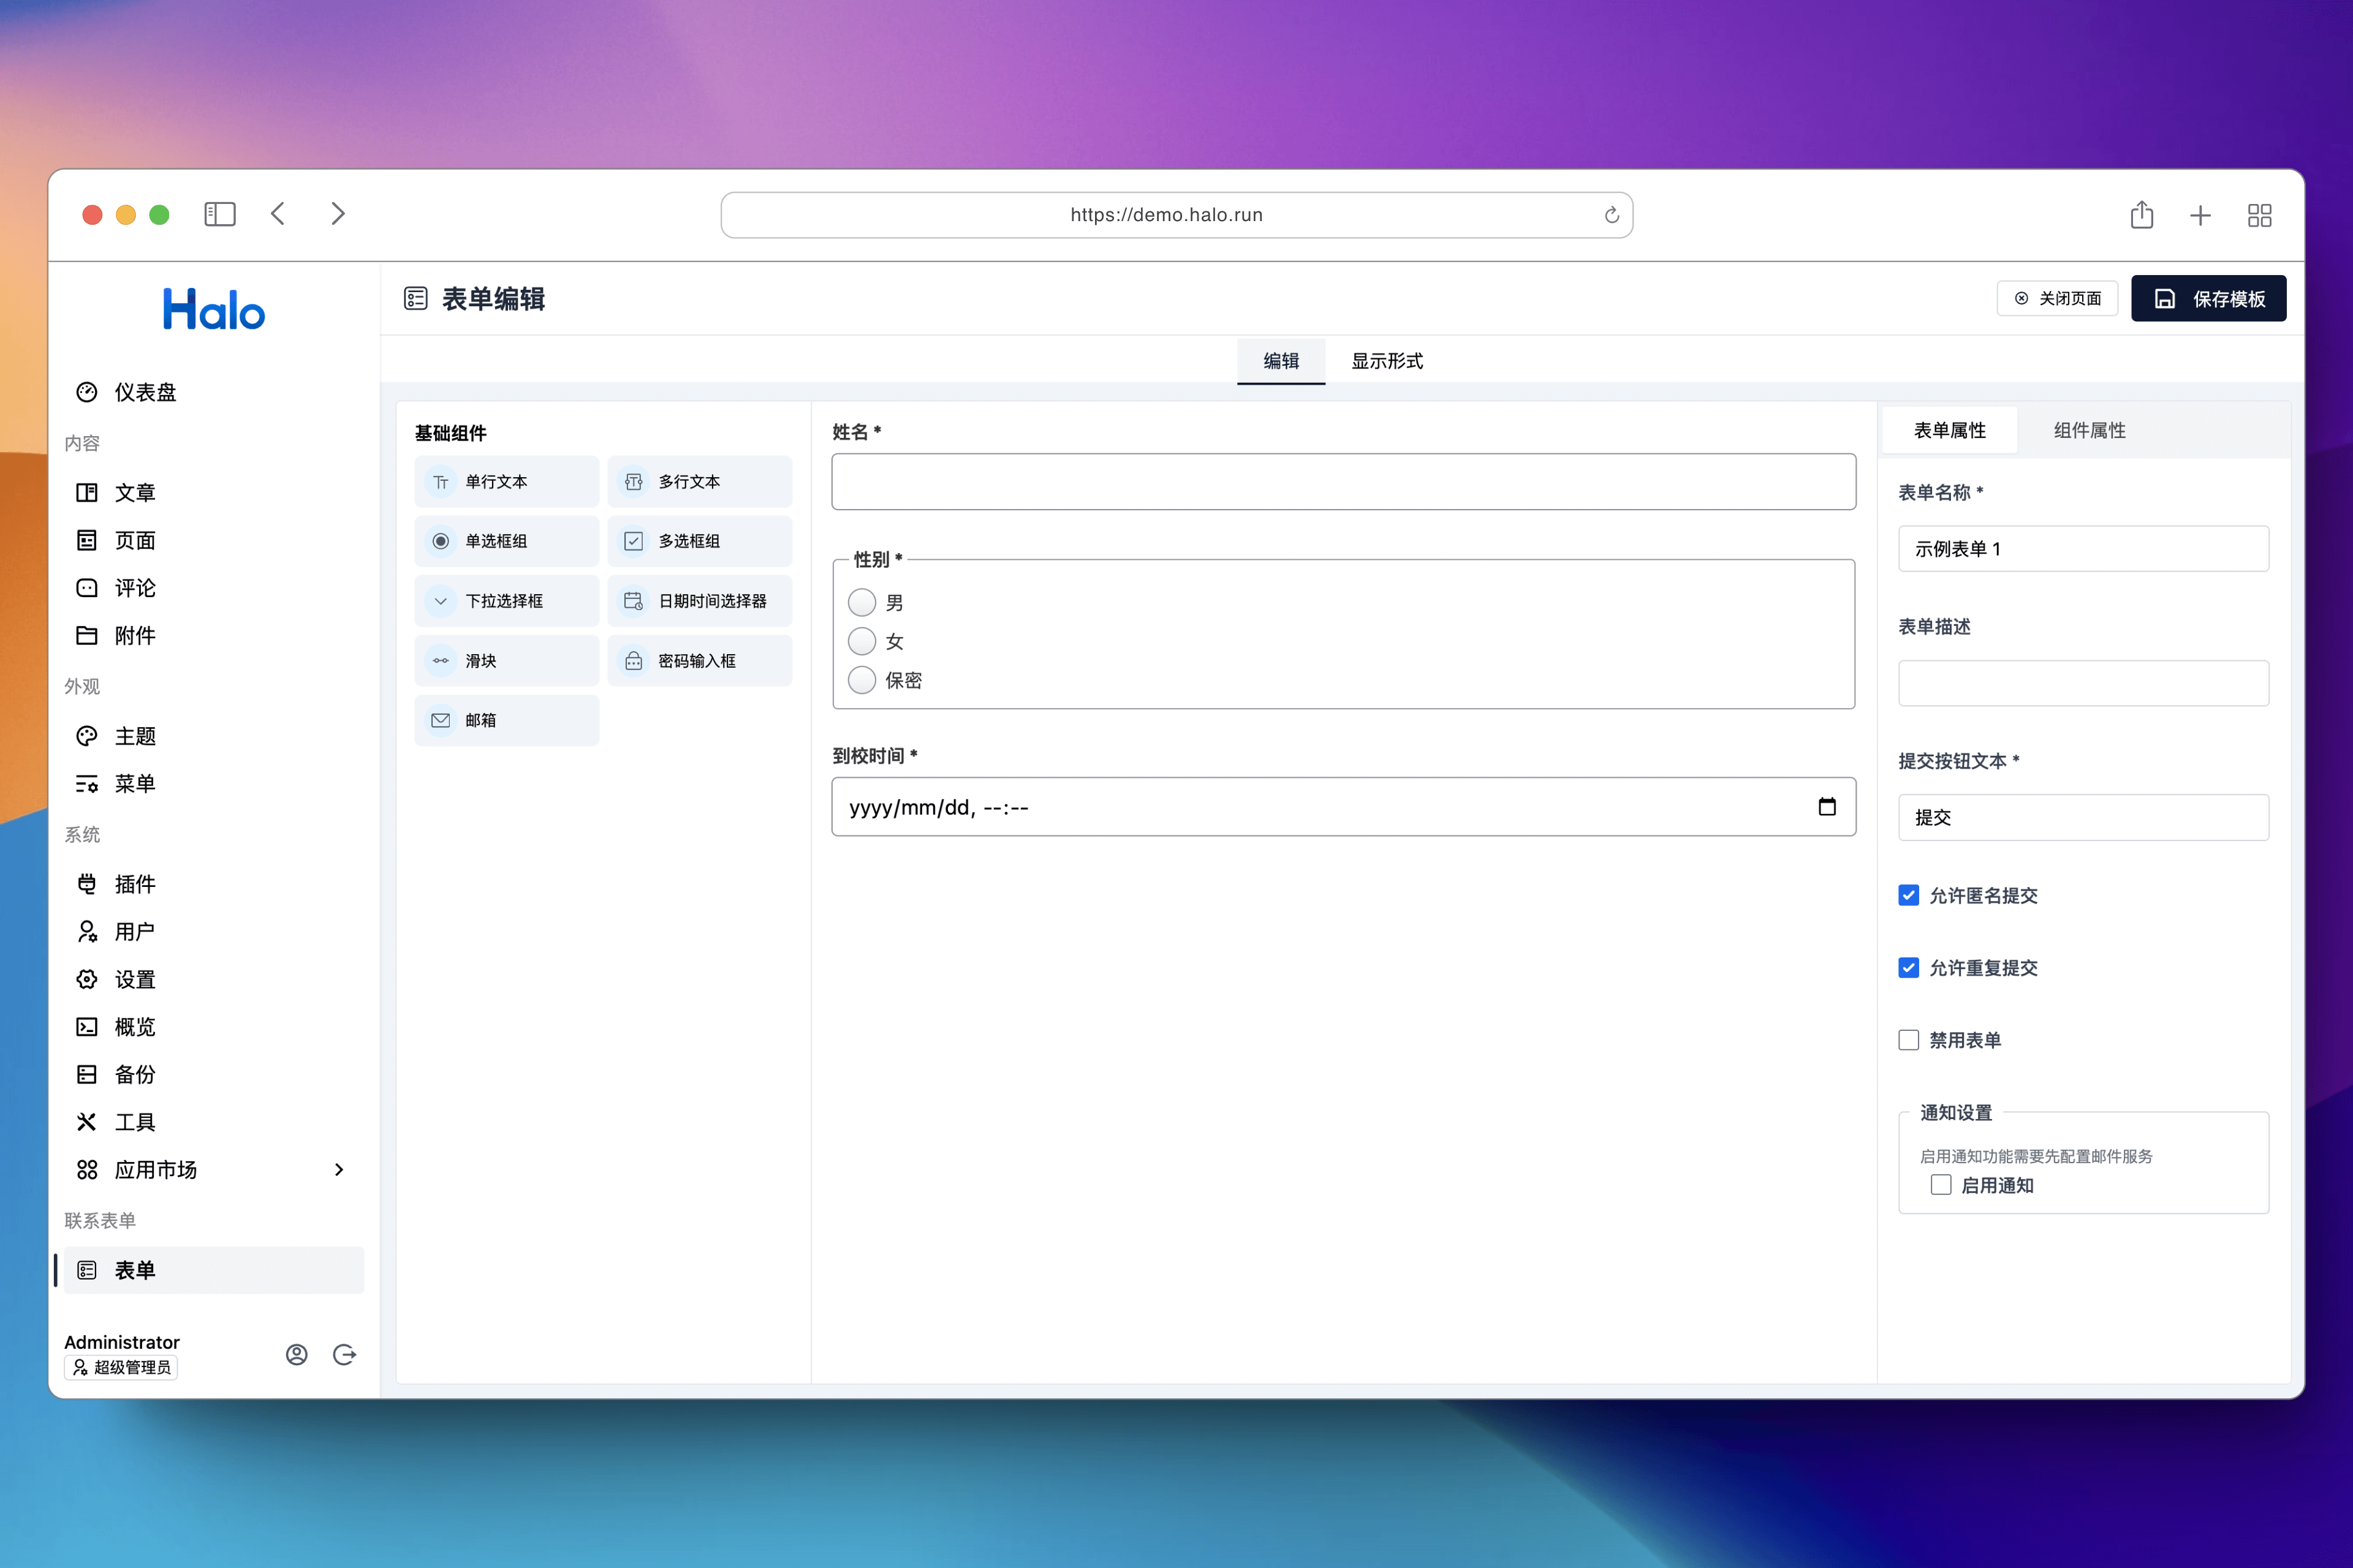Check the 禁用表单 checkbox
The width and height of the screenshot is (2353, 1568).
pos(1909,1040)
